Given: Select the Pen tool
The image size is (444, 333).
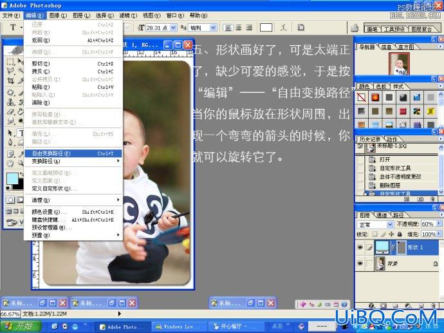Looking at the screenshot, I should click(10, 142).
